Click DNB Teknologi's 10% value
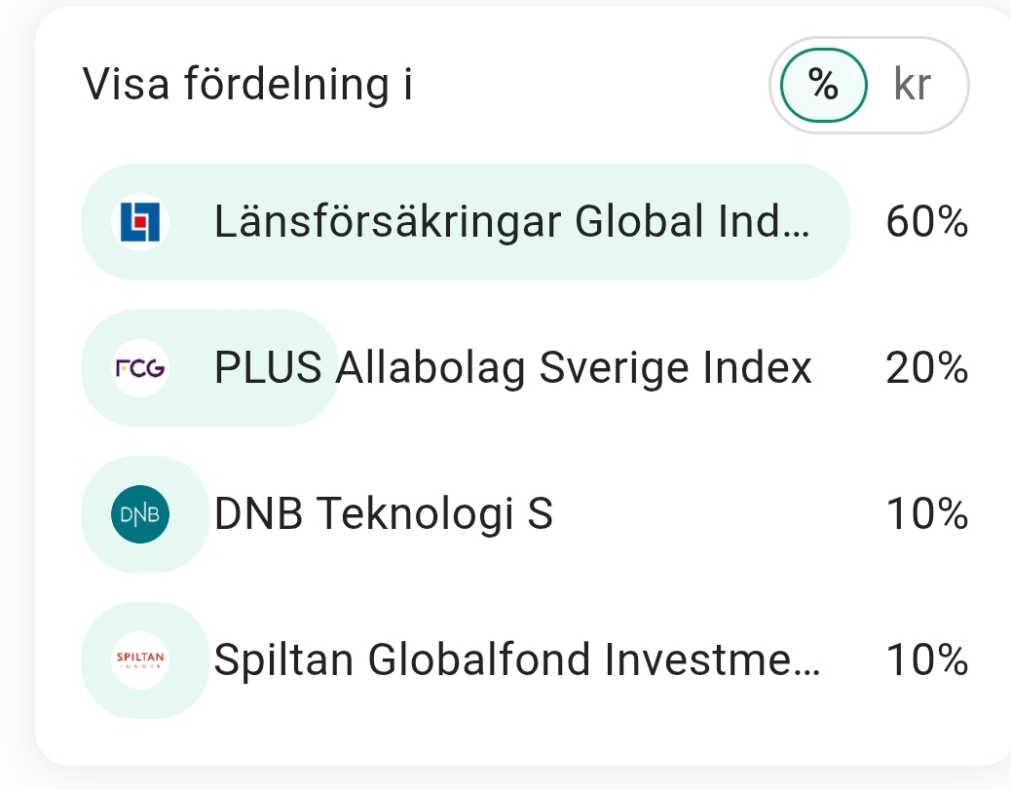Viewport: 1011px width, 790px height. pos(926,514)
